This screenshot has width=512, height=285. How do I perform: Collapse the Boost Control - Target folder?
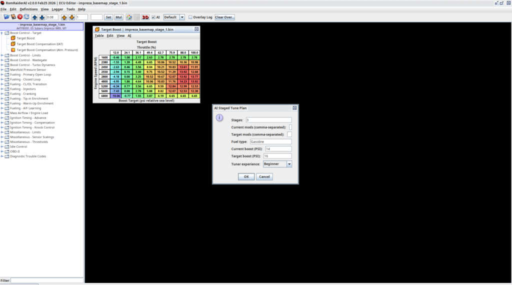(2, 33)
